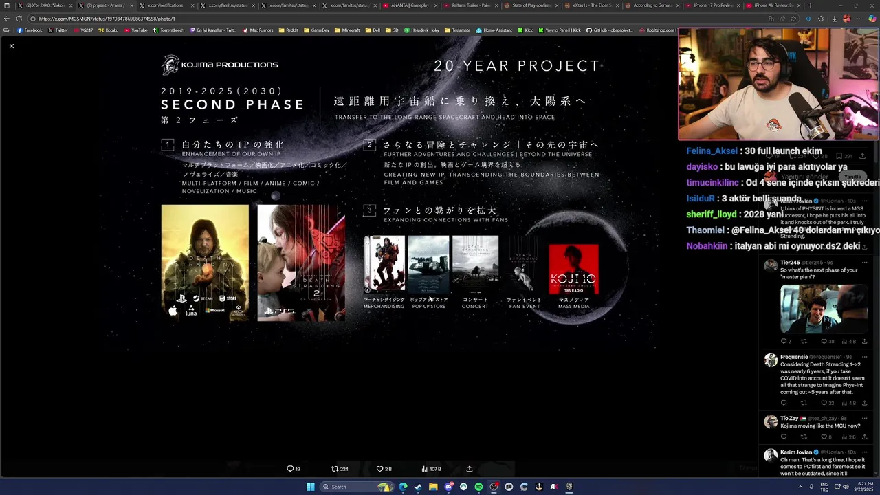Open the Kick bookmark

point(525,30)
